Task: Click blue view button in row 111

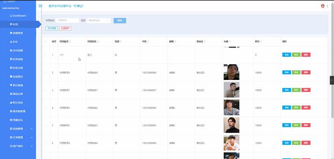Action: (x=286, y=55)
